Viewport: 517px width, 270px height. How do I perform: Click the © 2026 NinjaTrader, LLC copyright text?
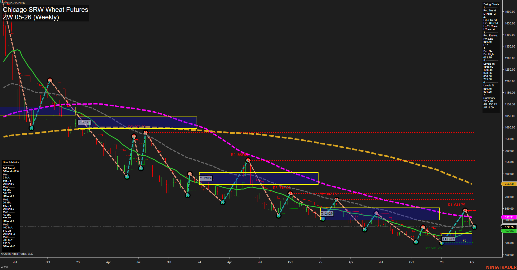click(17, 253)
